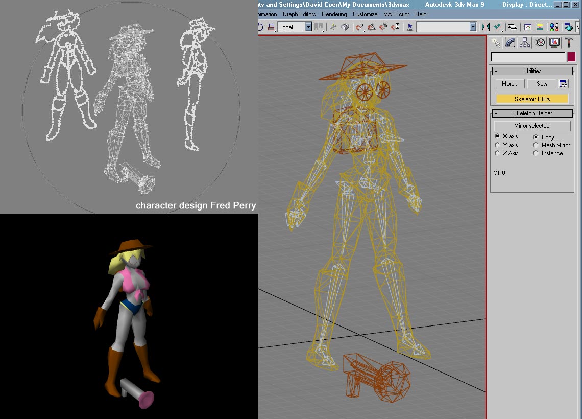Toggle the Angle Snap icon
The height and width of the screenshot is (419, 582).
(372, 27)
